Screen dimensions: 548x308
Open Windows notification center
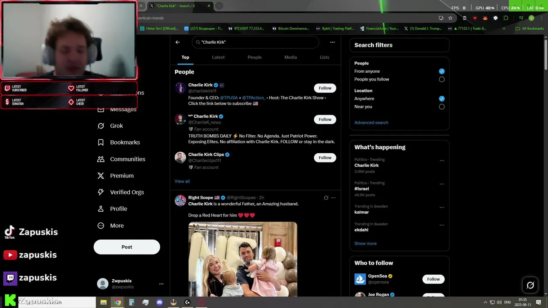[539, 302]
